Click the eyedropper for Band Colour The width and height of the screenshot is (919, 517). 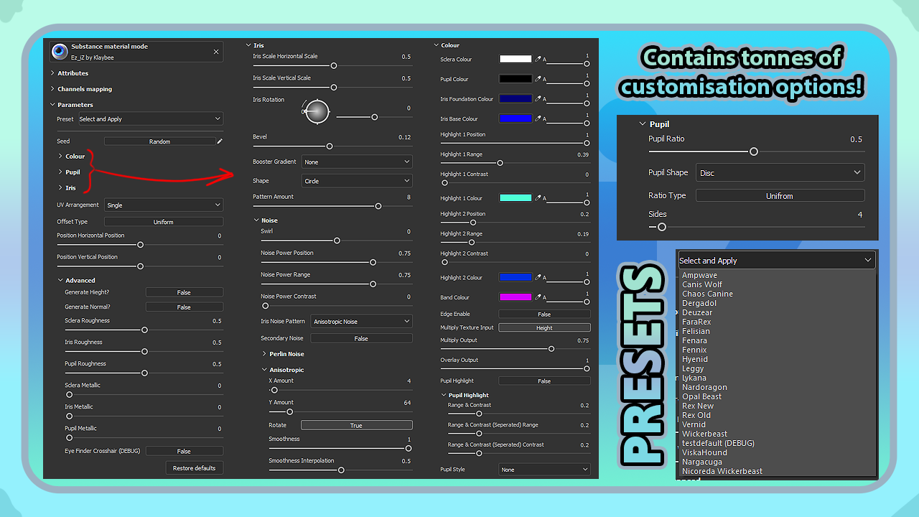pos(538,297)
